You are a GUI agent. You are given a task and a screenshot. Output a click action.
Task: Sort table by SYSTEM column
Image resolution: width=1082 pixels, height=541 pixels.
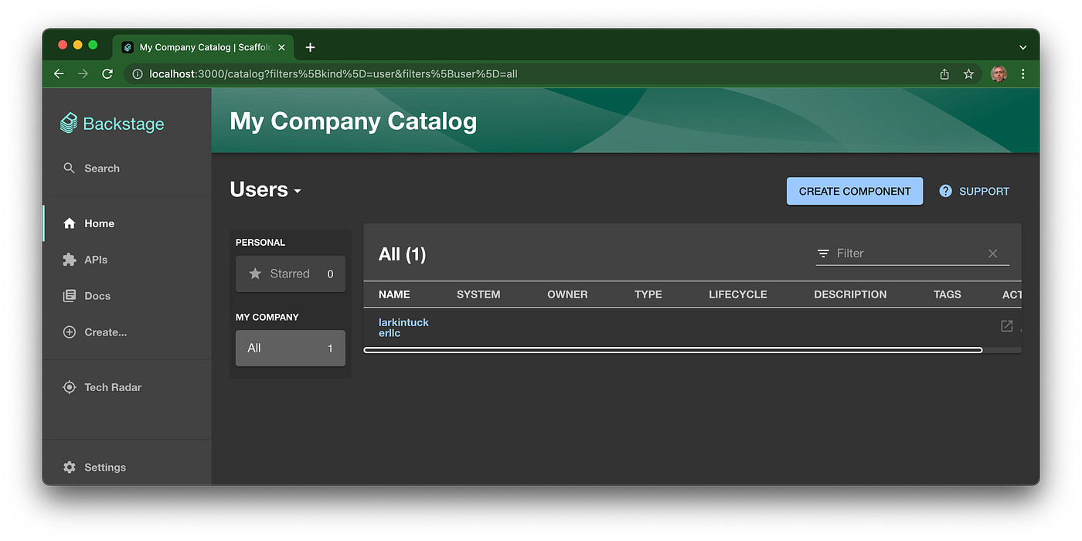pyautogui.click(x=478, y=294)
